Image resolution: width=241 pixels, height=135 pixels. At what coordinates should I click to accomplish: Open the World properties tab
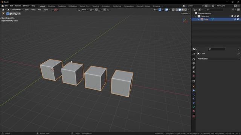pos(194,76)
